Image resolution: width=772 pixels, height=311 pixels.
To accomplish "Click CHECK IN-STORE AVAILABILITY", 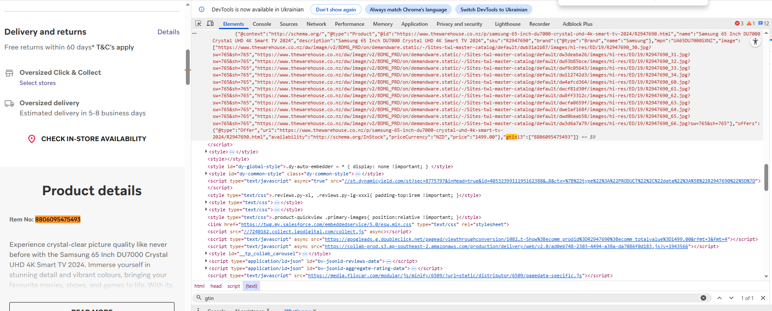I will point(94,139).
